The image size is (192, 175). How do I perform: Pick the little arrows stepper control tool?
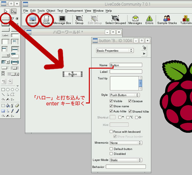[3, 74]
